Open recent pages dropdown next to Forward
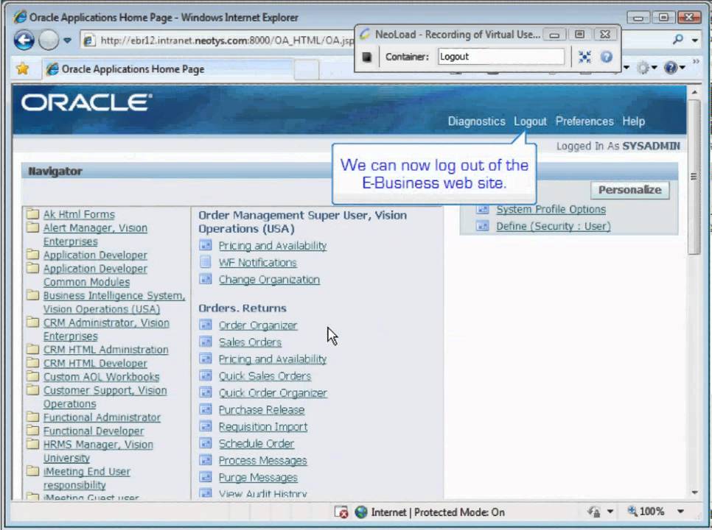 (67, 40)
